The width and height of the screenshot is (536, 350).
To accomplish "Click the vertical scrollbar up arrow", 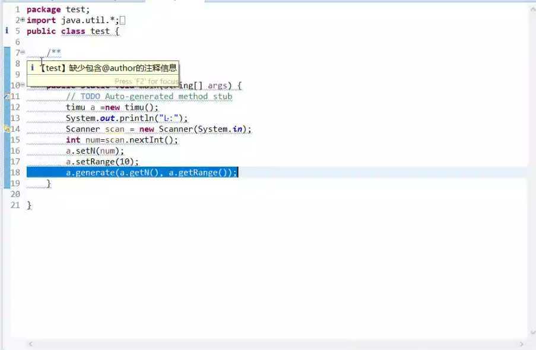I will tap(532, 9).
